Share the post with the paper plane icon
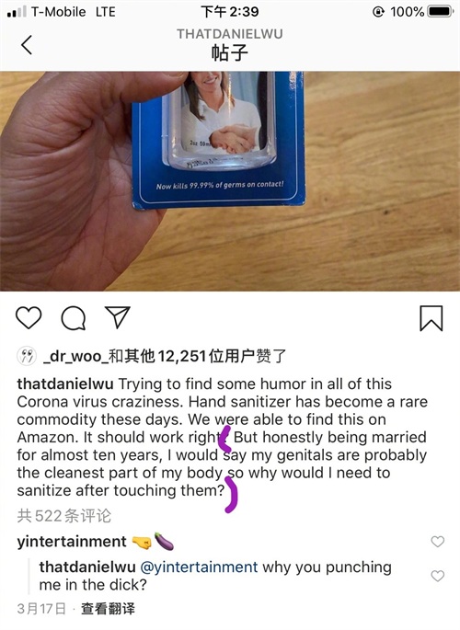This screenshot has height=630, width=460. click(118, 317)
